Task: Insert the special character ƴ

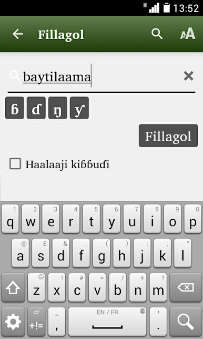Action: [79, 108]
